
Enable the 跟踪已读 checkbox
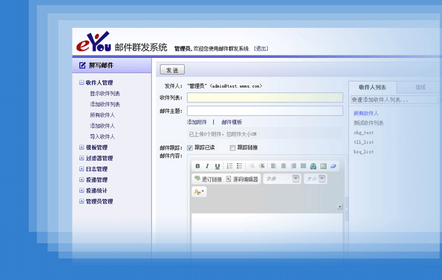[190, 148]
